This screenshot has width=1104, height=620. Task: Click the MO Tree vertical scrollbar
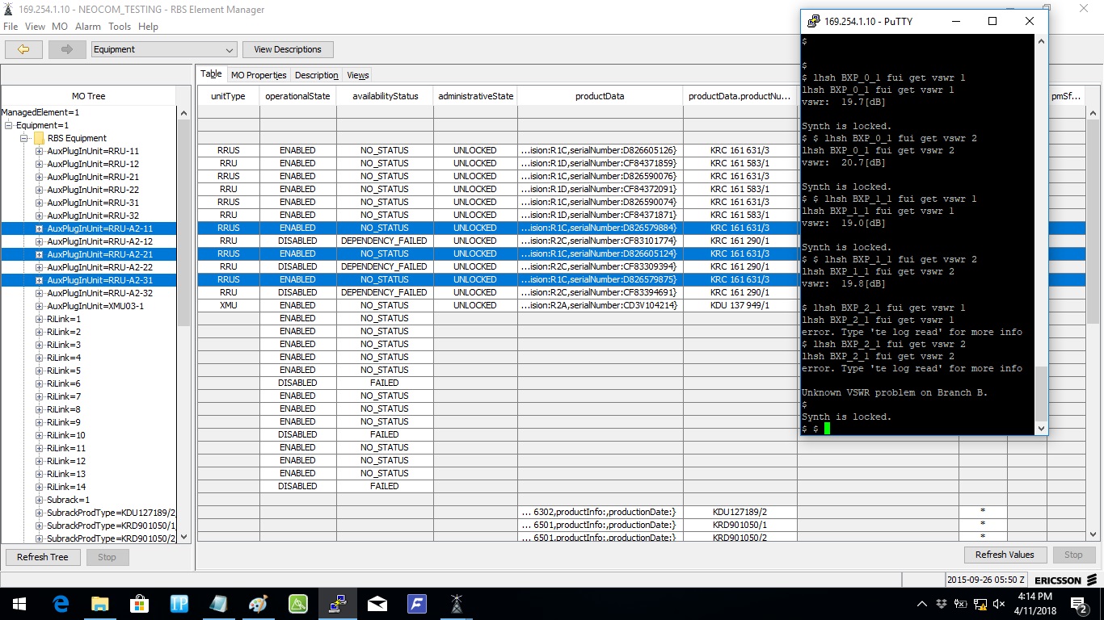pyautogui.click(x=183, y=323)
